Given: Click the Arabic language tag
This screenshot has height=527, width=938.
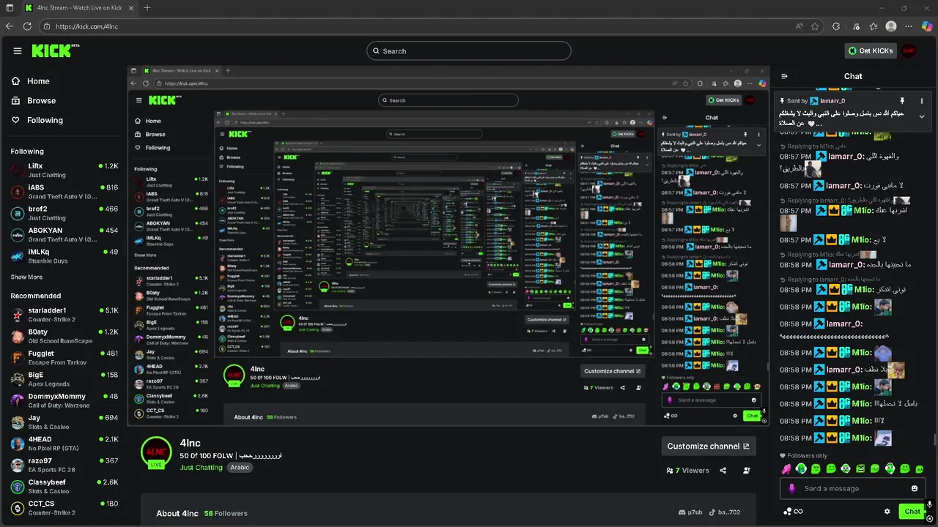Looking at the screenshot, I should click(240, 468).
